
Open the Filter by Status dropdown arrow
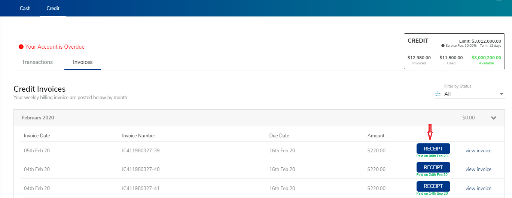[502, 94]
